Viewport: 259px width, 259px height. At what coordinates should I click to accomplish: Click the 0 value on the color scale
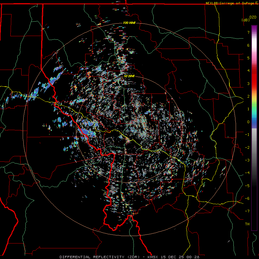click(x=248, y=122)
